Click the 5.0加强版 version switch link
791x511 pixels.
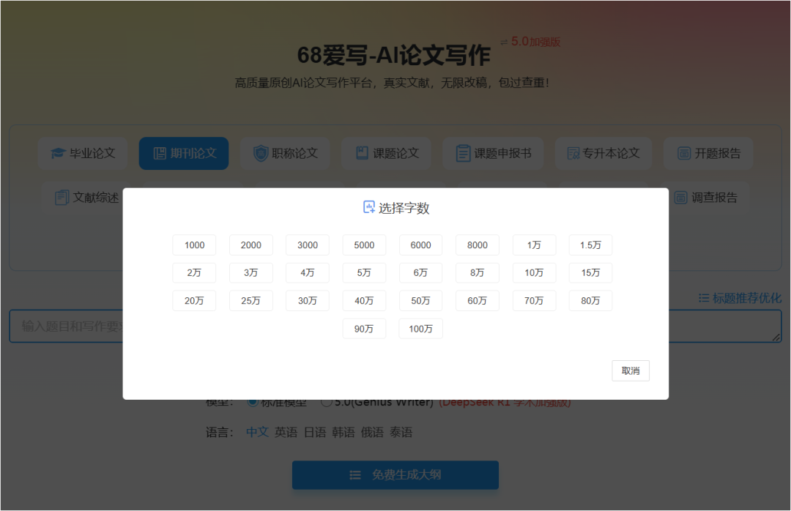pyautogui.click(x=530, y=42)
